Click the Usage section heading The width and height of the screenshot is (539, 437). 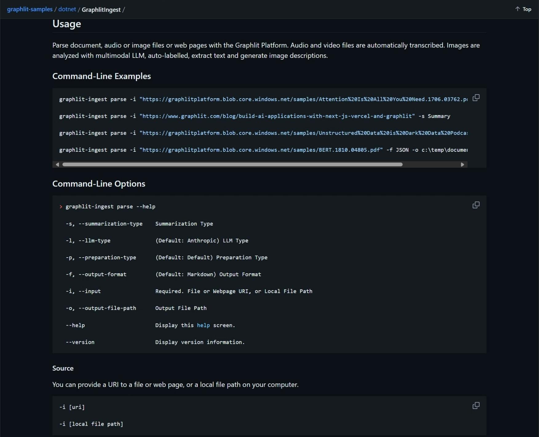coord(67,24)
